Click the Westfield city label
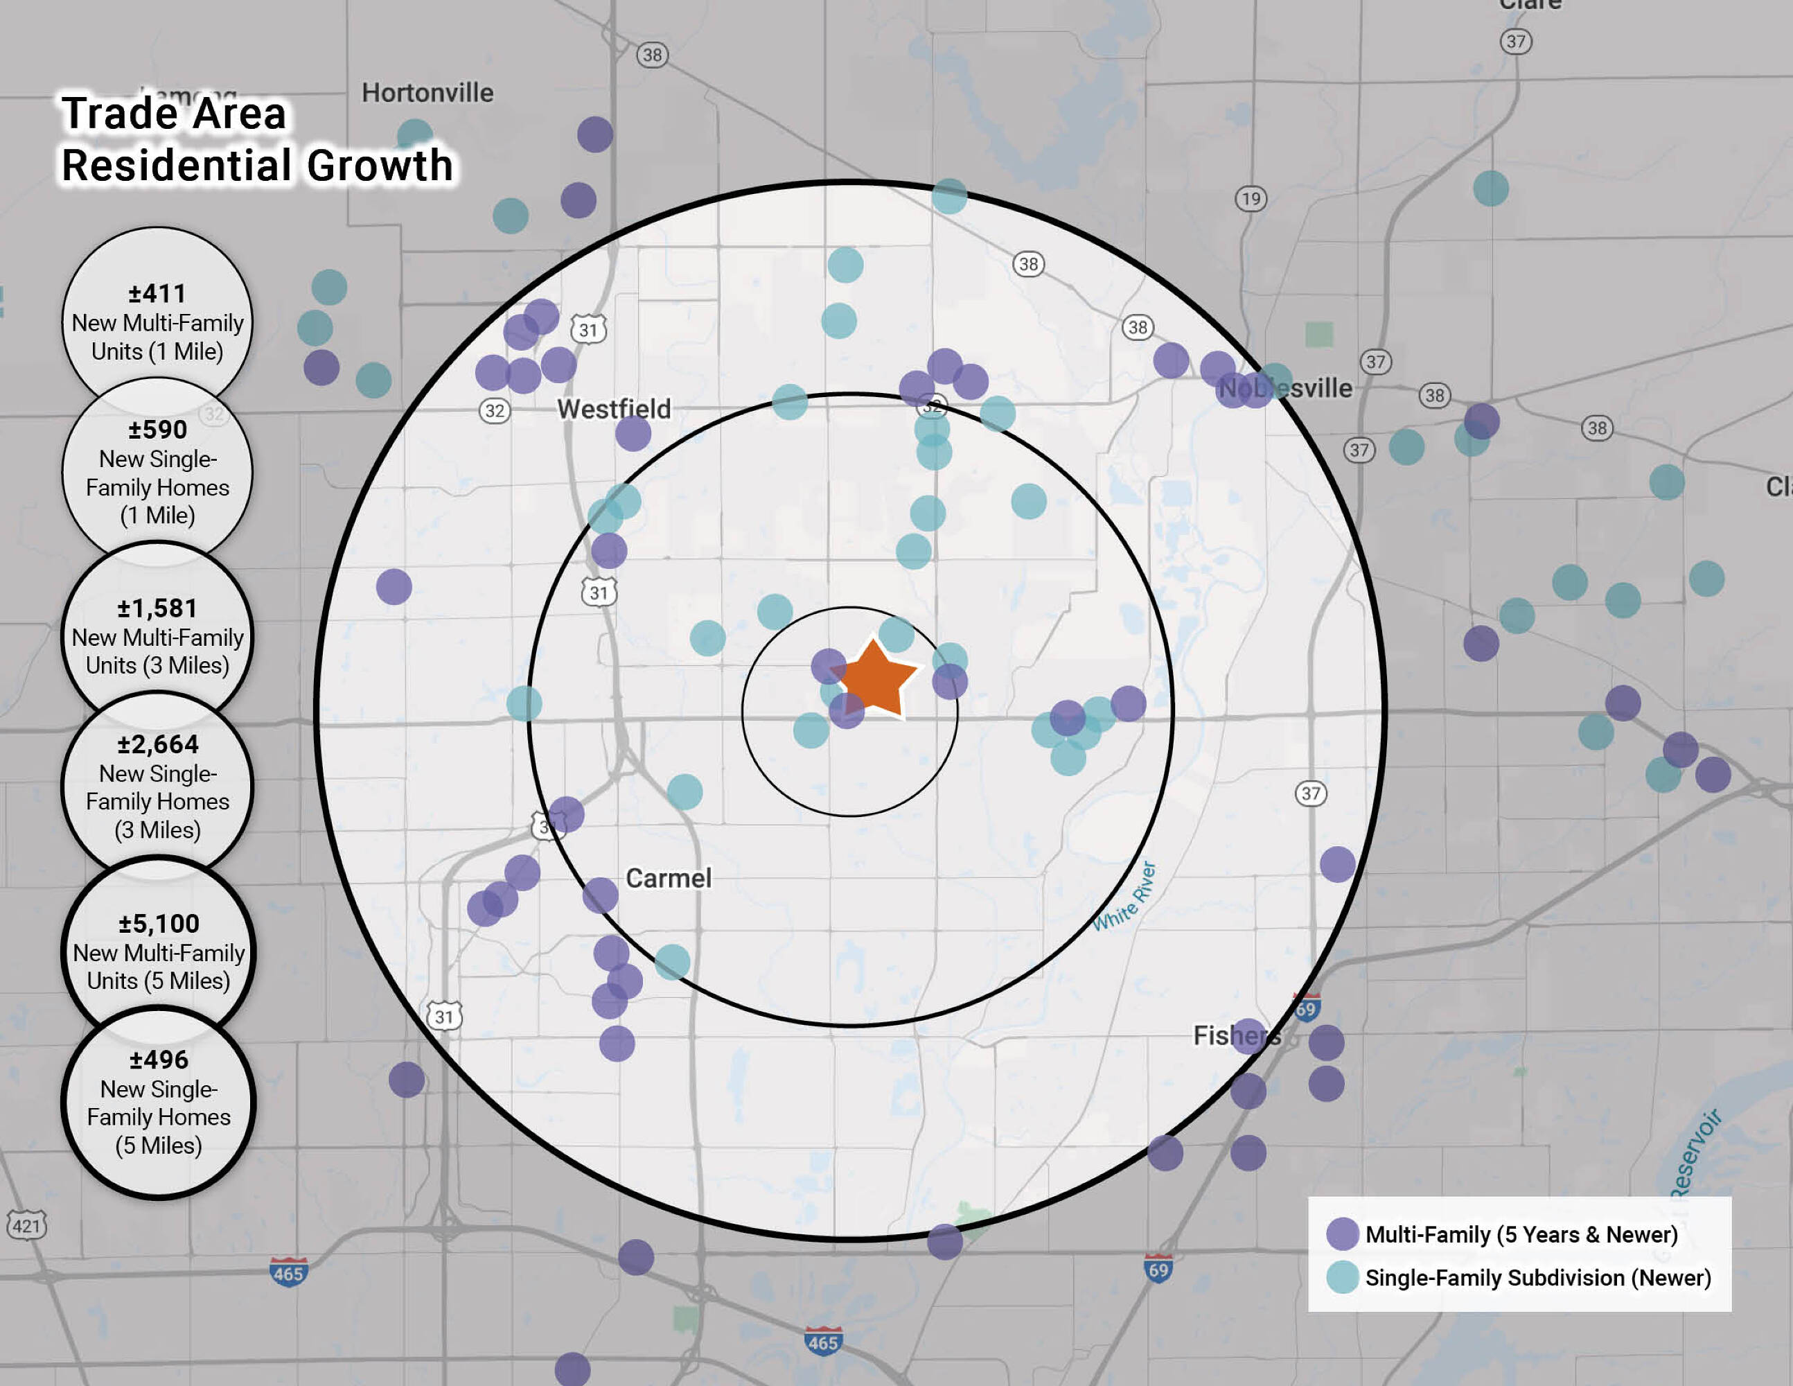This screenshot has height=1386, width=1793. 613,409
